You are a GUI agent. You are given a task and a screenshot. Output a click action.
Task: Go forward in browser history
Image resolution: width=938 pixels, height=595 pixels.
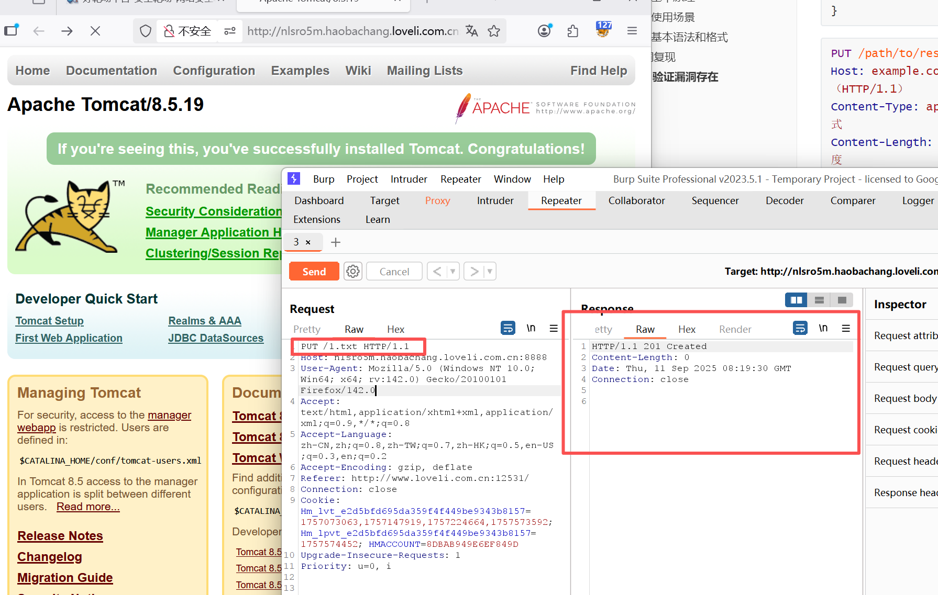pos(67,31)
